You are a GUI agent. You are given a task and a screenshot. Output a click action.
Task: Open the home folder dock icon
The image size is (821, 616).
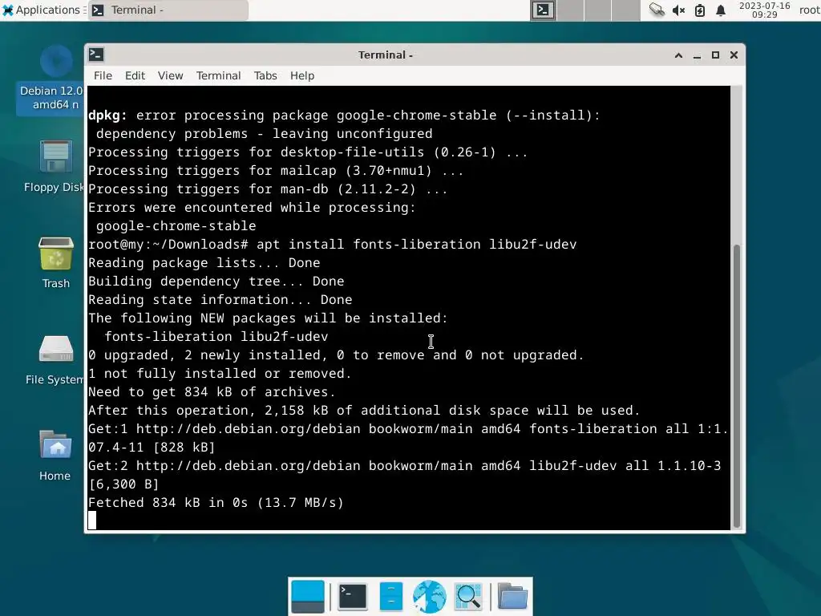[x=512, y=597]
